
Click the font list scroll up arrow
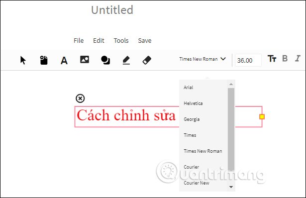pos(231,84)
